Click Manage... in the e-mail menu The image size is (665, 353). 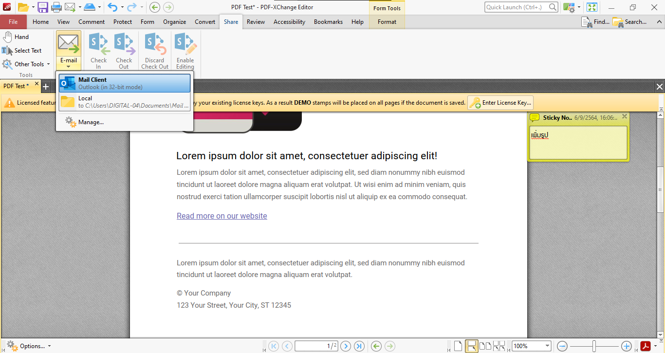click(125, 122)
